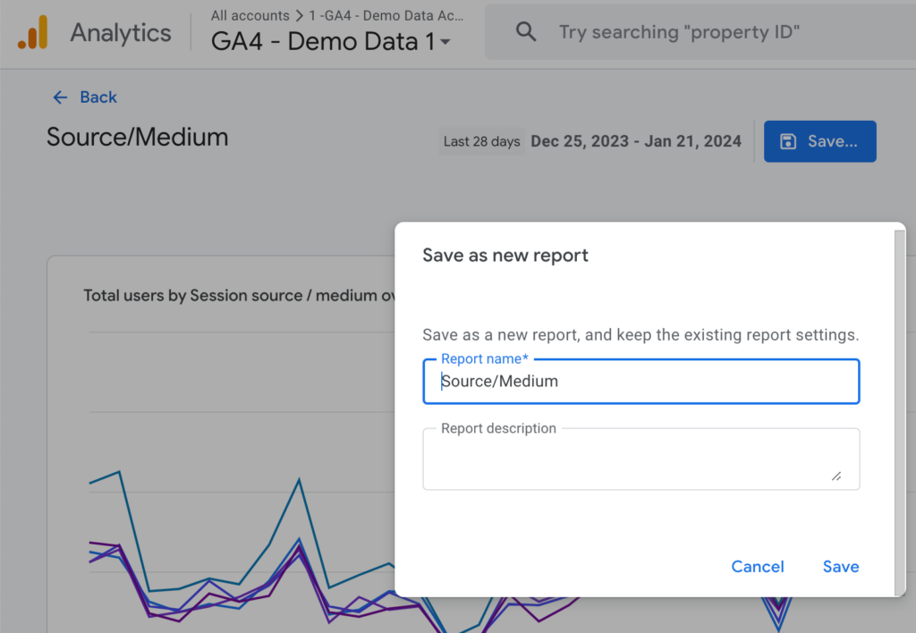Click the Source/Medium page title
Screen dimensions: 916x633
[137, 137]
